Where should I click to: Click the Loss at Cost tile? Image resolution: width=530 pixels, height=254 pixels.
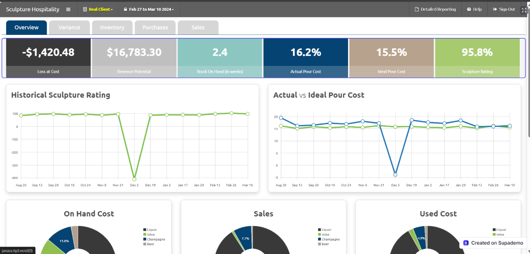pyautogui.click(x=48, y=58)
